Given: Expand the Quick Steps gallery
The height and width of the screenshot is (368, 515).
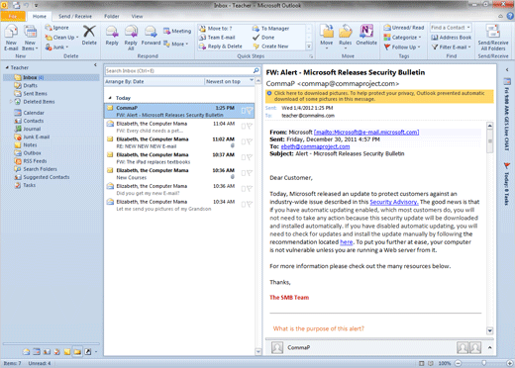Looking at the screenshot, I should [x=309, y=46].
